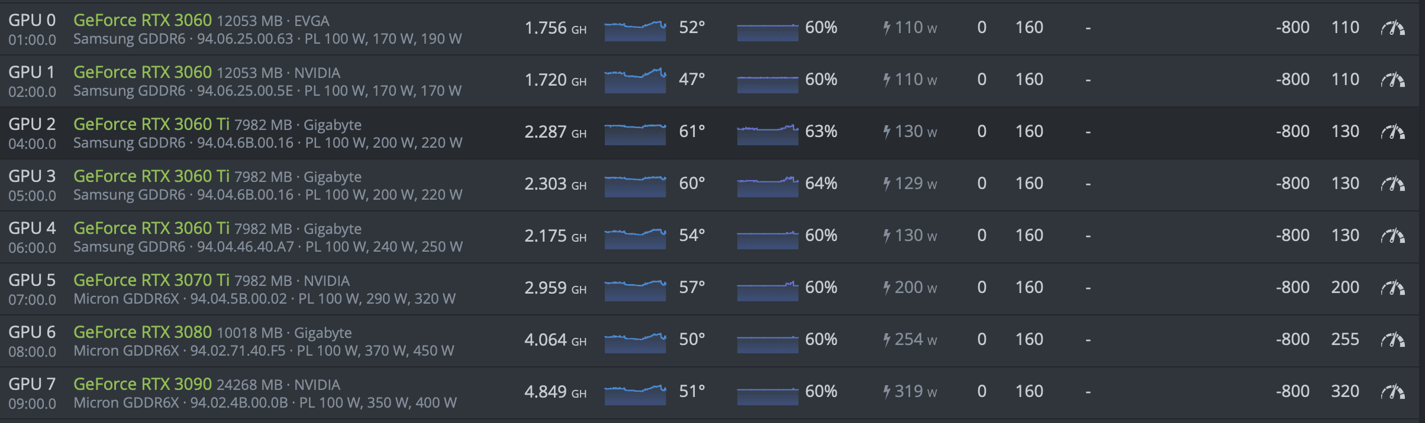Click the 320 power limit value

pos(1345,391)
